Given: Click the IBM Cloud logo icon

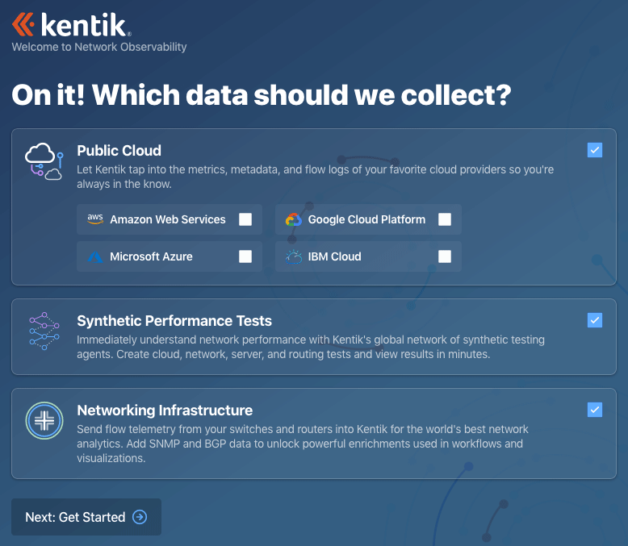Looking at the screenshot, I should [x=294, y=256].
